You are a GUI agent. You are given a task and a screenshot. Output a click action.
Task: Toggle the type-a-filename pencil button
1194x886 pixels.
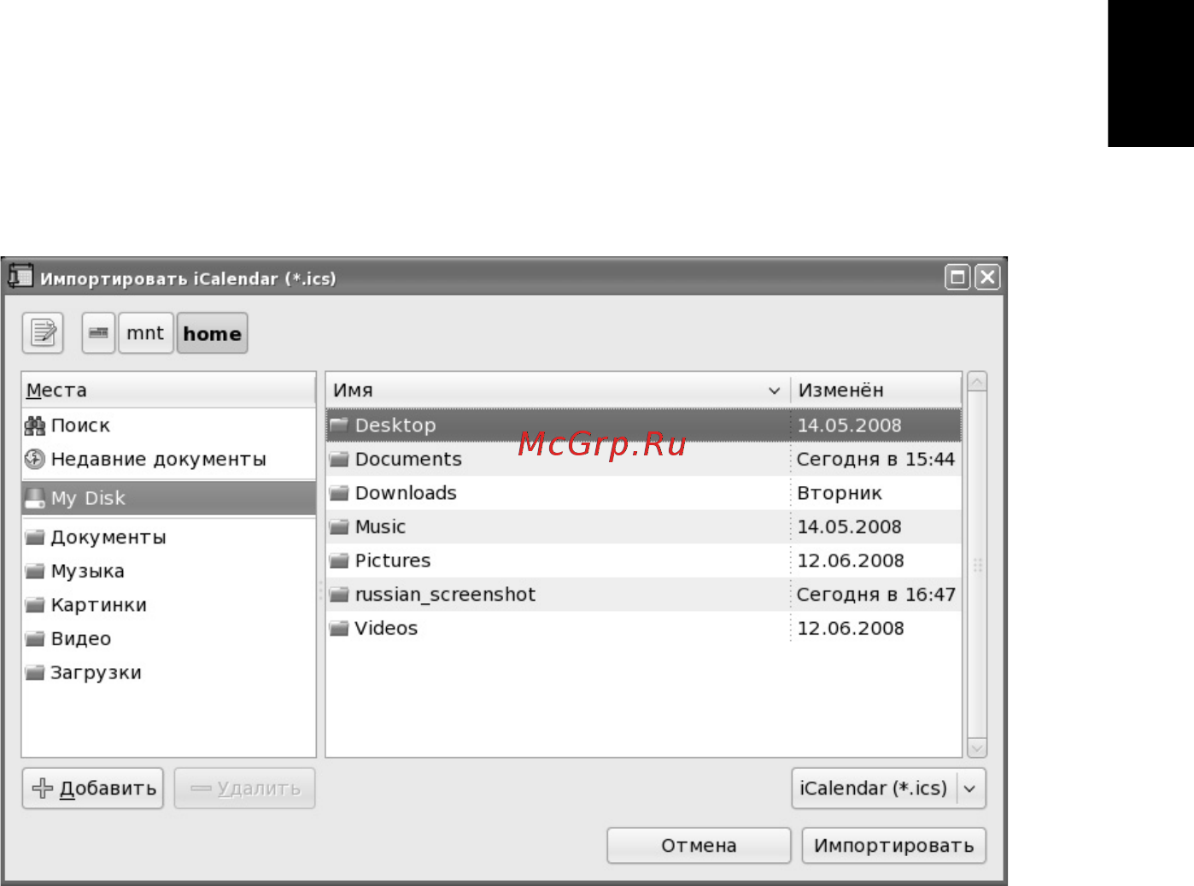click(x=43, y=333)
